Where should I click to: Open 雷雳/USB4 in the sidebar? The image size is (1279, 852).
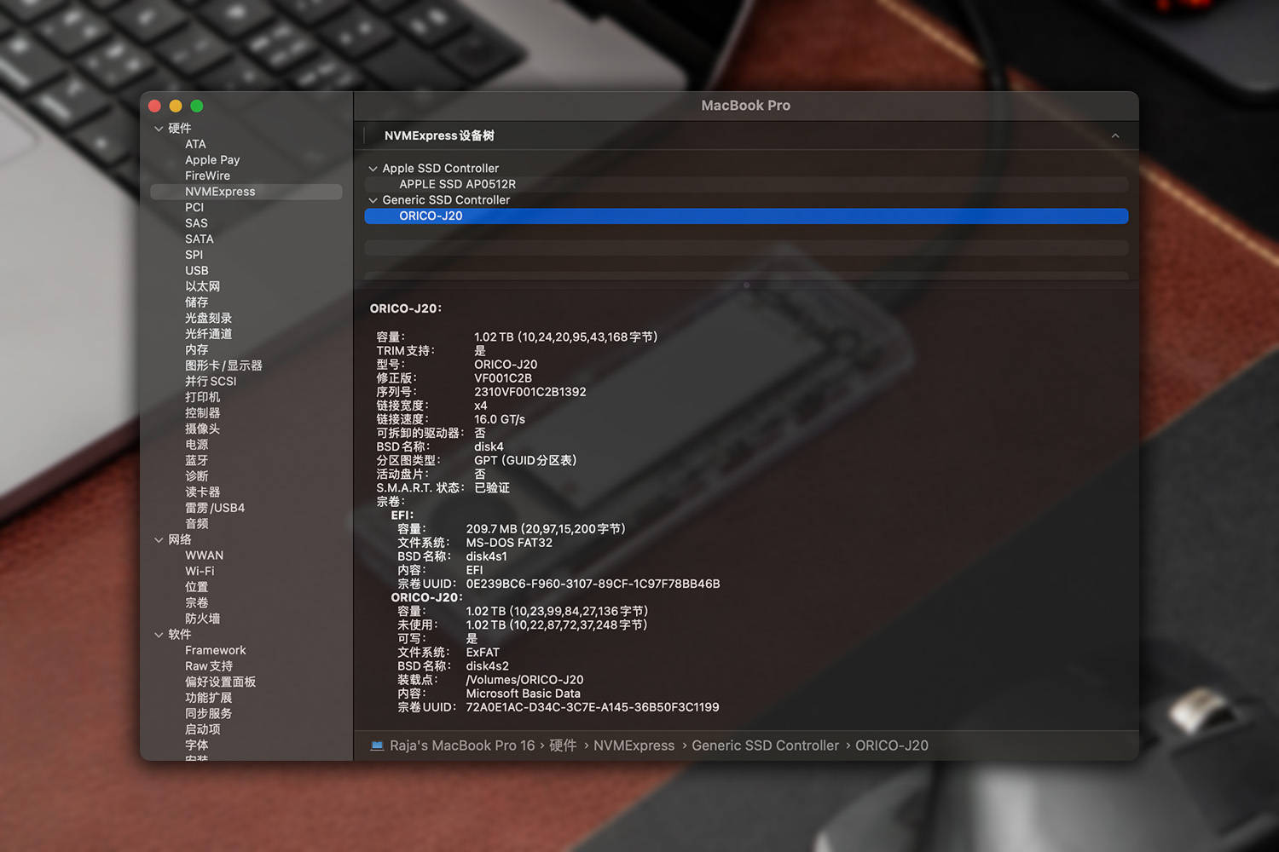(x=215, y=508)
